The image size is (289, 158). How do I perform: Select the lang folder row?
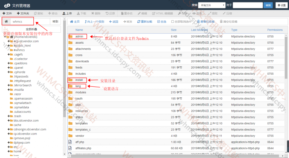tap(177, 86)
